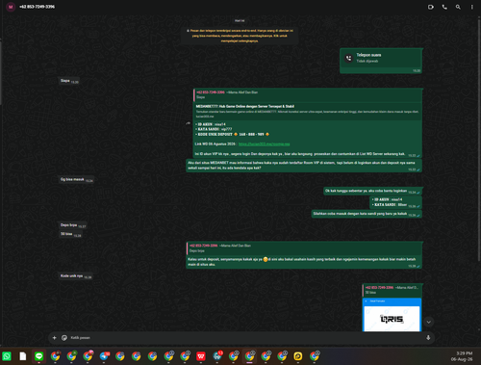Open the link in the Link WD message

tap(264, 144)
